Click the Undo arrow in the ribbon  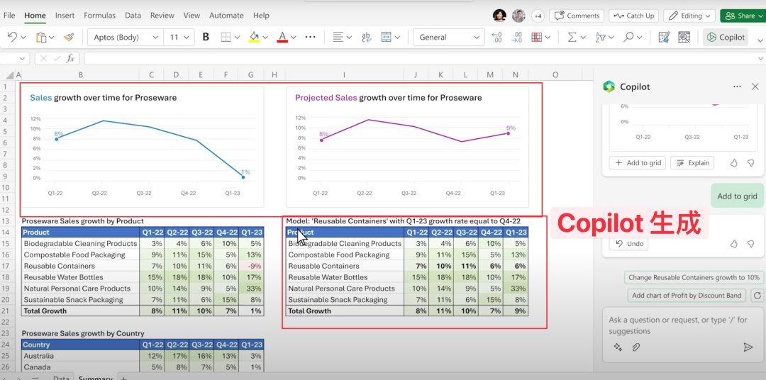click(13, 37)
